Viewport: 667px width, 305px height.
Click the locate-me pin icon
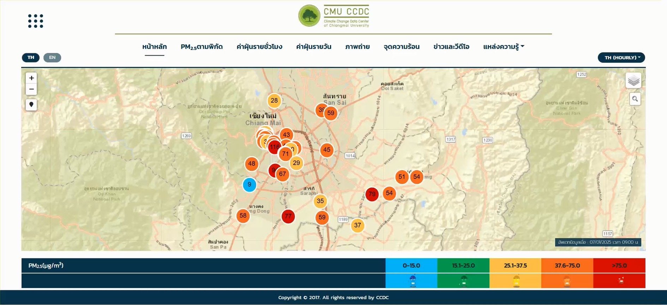point(31,105)
